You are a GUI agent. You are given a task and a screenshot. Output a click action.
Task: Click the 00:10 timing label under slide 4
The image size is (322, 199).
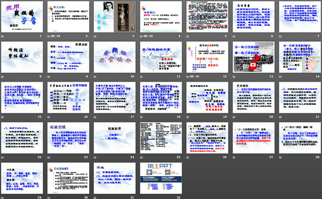148,36
